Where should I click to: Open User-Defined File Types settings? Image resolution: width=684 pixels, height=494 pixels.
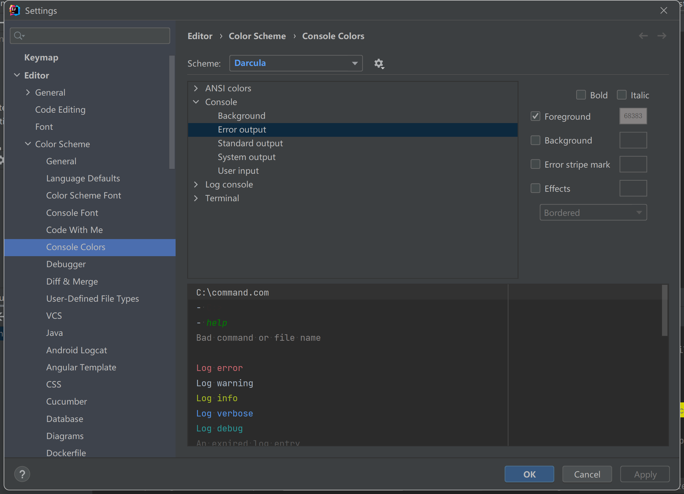92,299
